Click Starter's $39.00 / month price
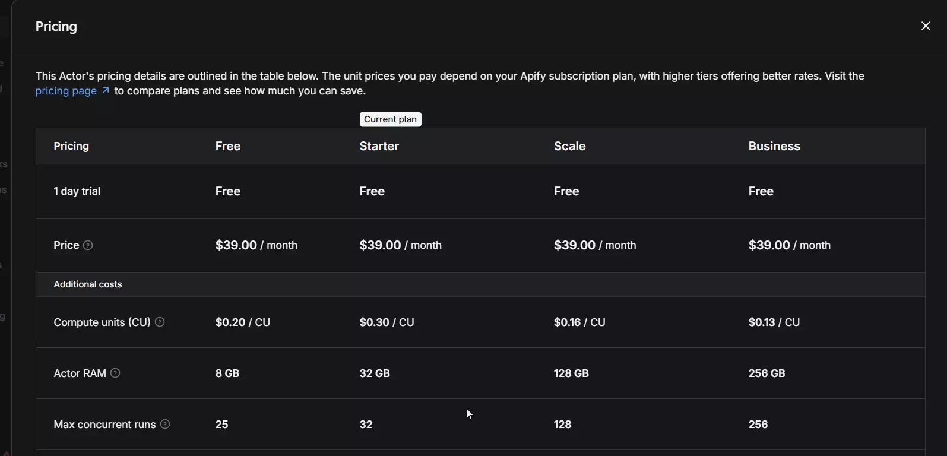This screenshot has height=456, width=947. click(x=401, y=245)
